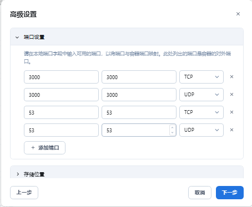Click local port field in 53 UDP row
Screen dimensions: 252x207
point(61,130)
